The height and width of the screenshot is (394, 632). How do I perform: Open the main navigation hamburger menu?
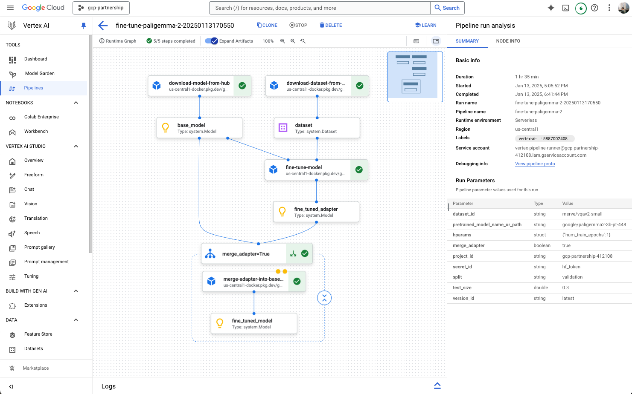(11, 8)
